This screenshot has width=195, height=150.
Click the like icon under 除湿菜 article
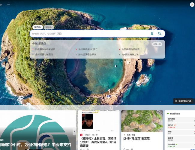(124, 149)
